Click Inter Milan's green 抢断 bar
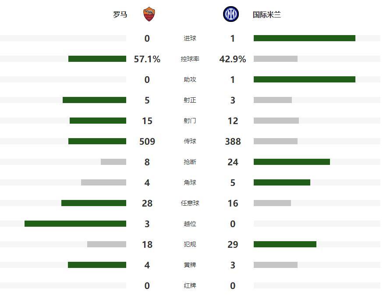This screenshot has width=383, height=296. (291, 162)
